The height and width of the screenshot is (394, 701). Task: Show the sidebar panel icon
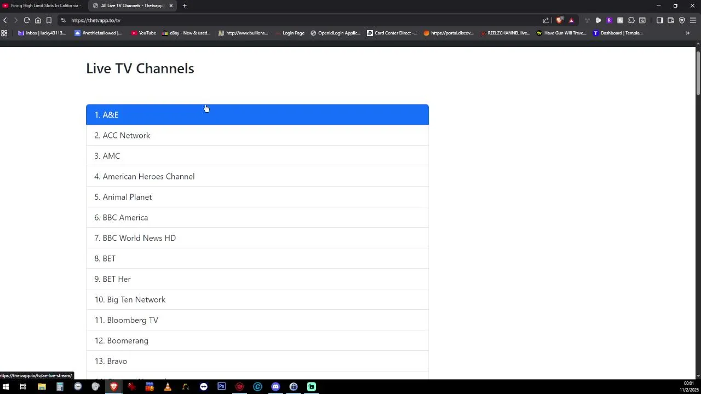click(x=659, y=20)
